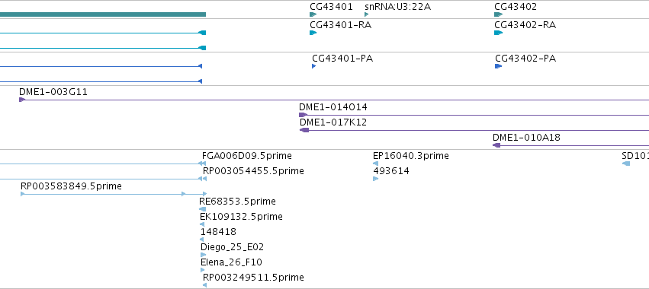Click the FGA006D09.5prime label
Screen dimensions: 649x289
click(246, 156)
